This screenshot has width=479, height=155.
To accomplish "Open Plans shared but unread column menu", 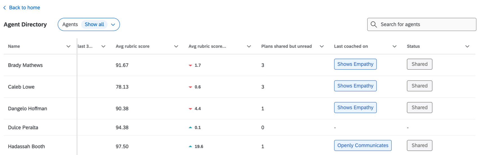I will (x=321, y=46).
